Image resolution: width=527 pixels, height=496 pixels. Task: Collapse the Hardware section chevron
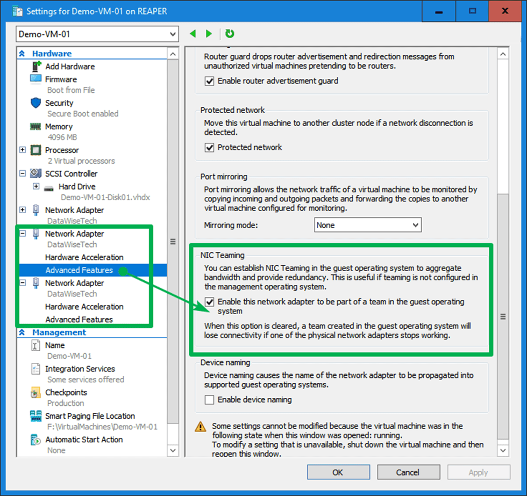click(x=22, y=53)
